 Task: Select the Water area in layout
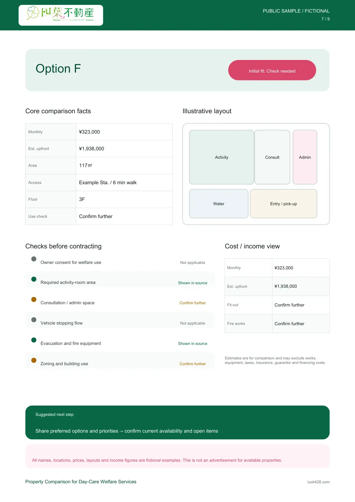click(218, 204)
